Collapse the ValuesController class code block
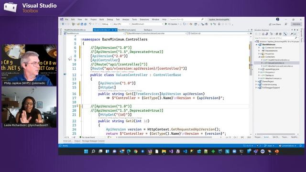 [81, 75]
